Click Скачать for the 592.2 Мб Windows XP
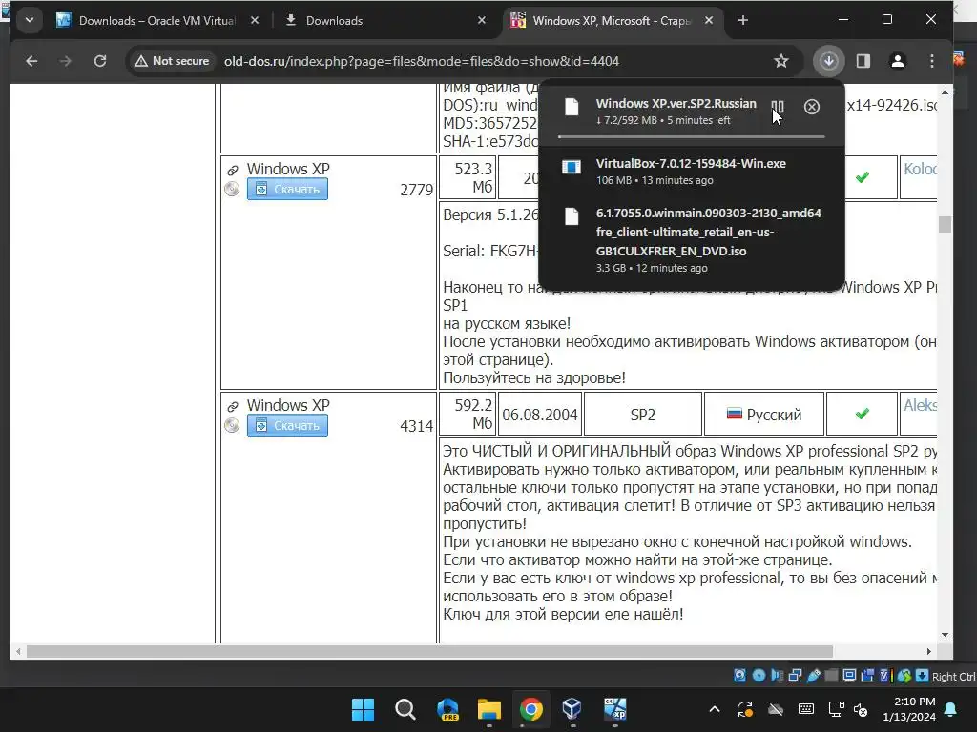 (287, 426)
